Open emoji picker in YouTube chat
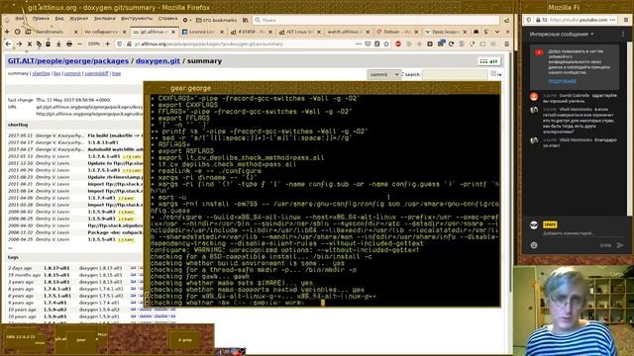 click(534, 245)
